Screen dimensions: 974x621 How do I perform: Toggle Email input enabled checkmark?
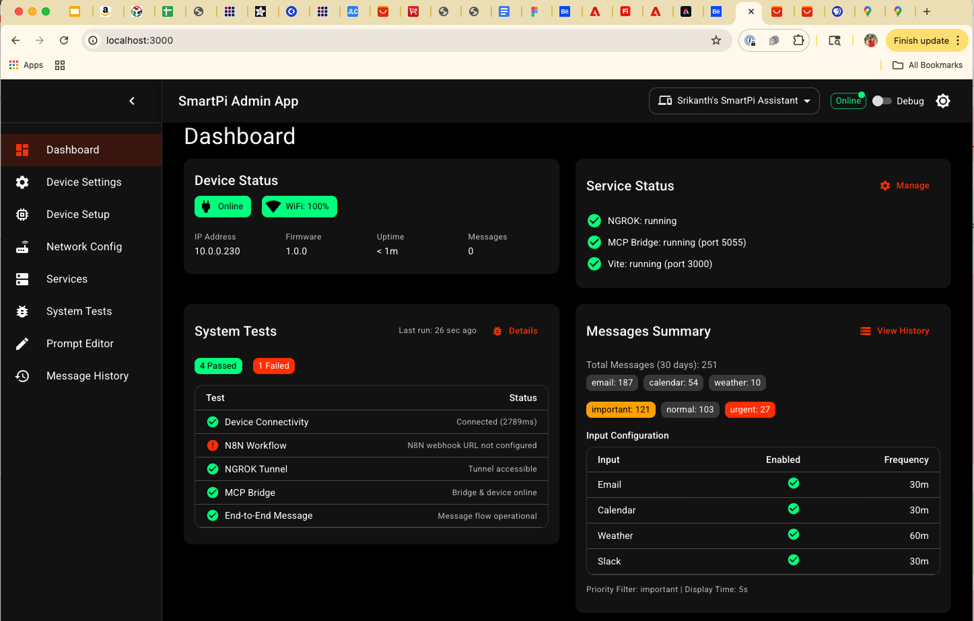pos(793,483)
